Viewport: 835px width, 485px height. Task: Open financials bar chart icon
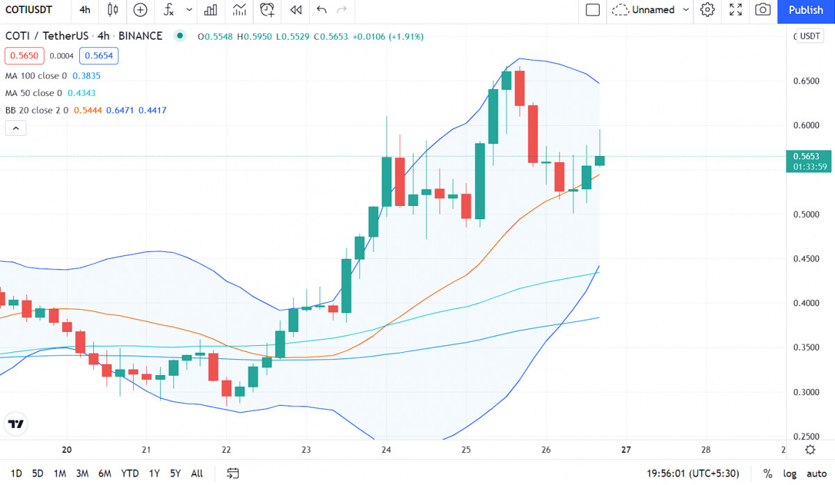tap(211, 10)
